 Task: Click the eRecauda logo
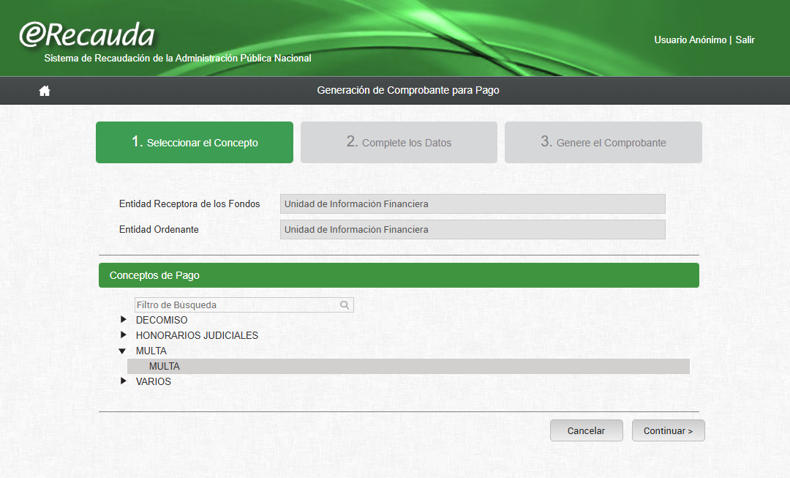click(x=87, y=35)
